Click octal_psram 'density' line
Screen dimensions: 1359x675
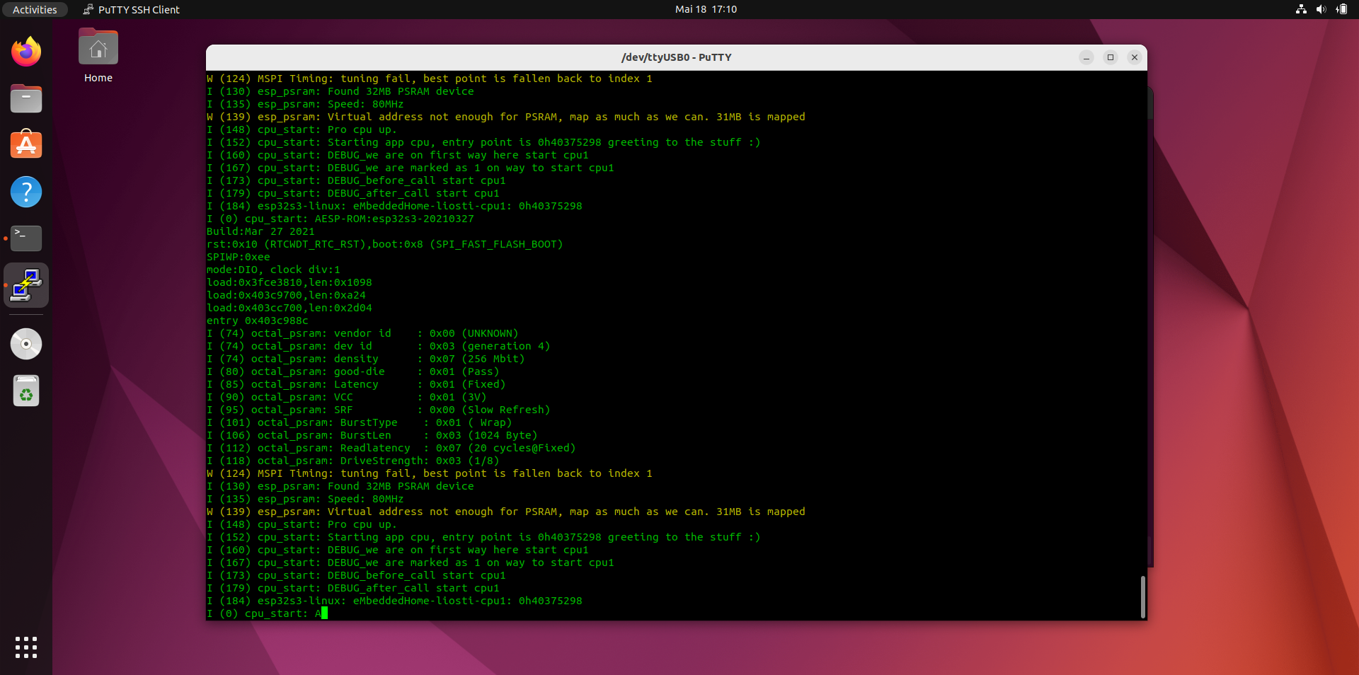pyautogui.click(x=365, y=359)
